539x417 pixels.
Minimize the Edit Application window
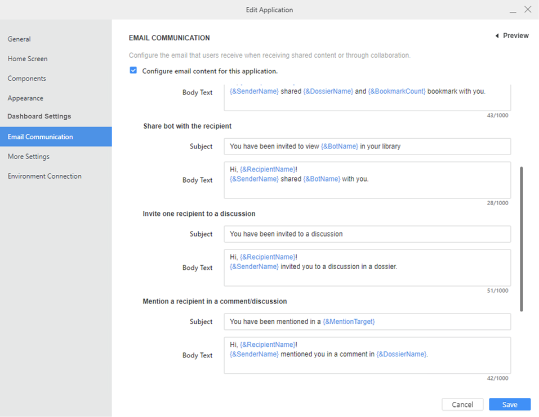[x=513, y=10]
